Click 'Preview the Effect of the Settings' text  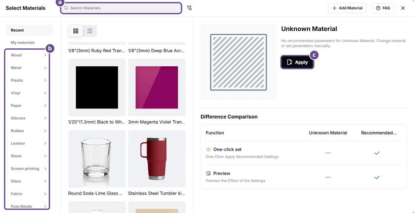[x=236, y=181]
